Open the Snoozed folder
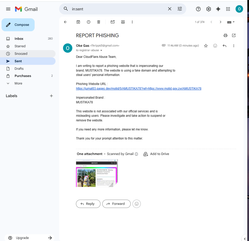Image resolution: width=249 pixels, height=241 pixels. click(28, 54)
